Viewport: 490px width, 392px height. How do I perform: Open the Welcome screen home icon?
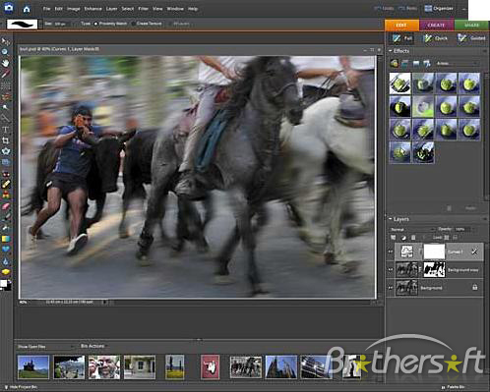pyautogui.click(x=27, y=9)
